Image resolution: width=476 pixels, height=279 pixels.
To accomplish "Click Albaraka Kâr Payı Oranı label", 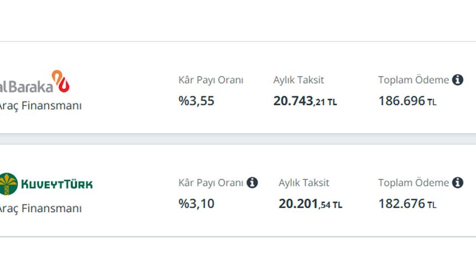I will coord(211,80).
